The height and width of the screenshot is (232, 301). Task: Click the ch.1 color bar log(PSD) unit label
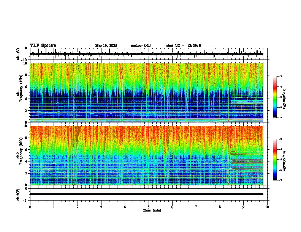(285, 99)
